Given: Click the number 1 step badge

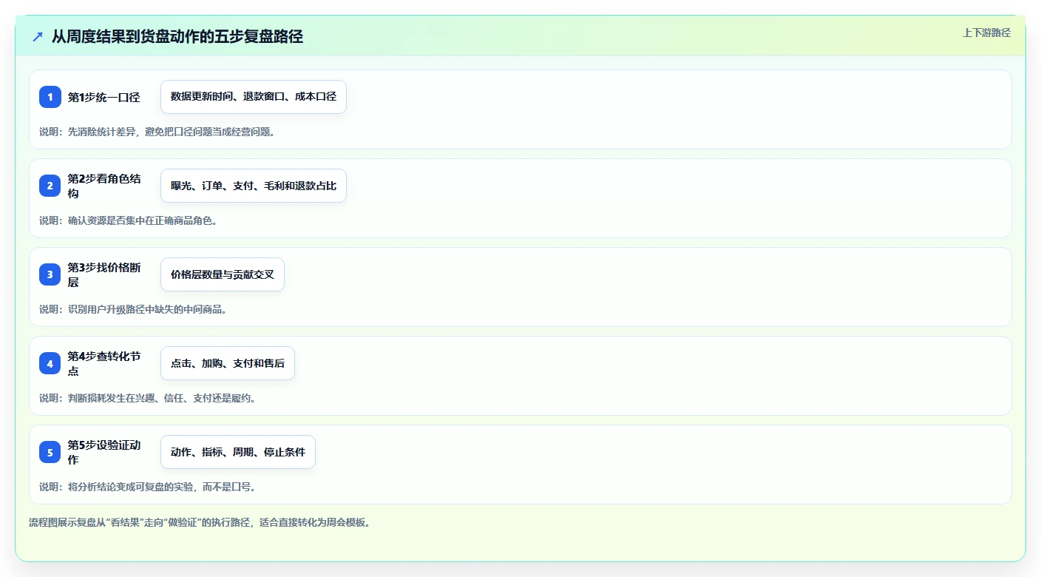Looking at the screenshot, I should 50,97.
